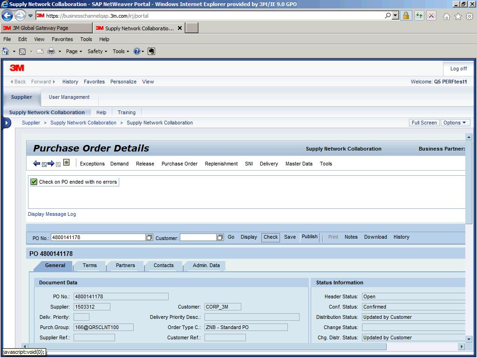Open IE favorites star icon
This screenshot has height=358, width=477.
pos(458,16)
